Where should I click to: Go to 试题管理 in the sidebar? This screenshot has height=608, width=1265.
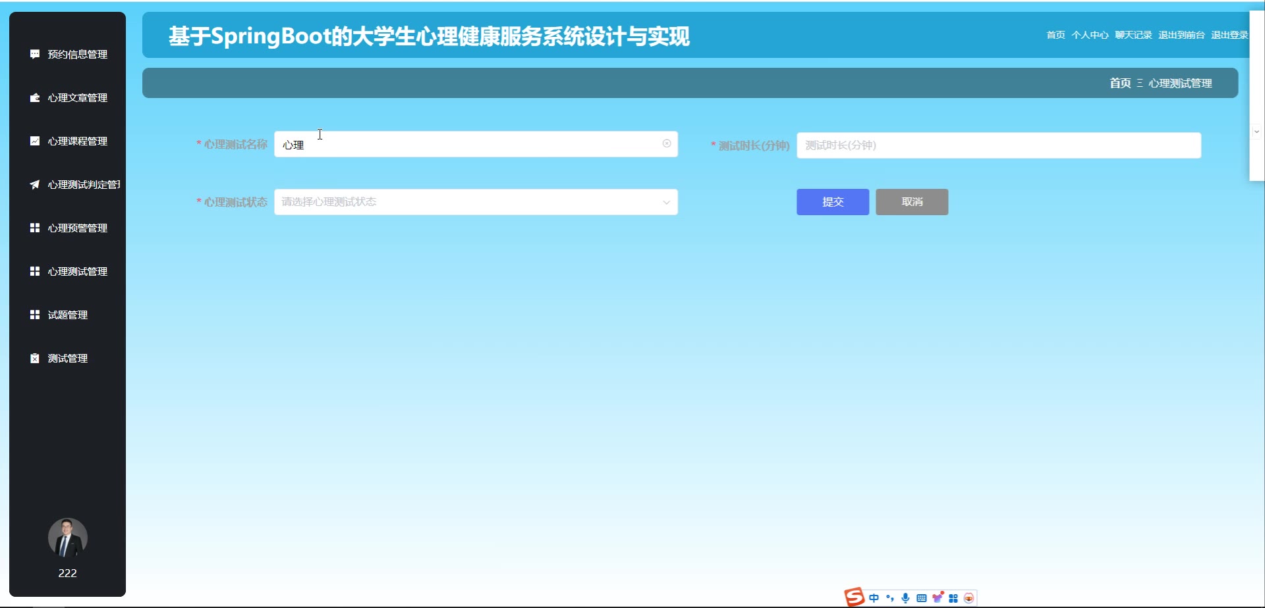(x=67, y=315)
